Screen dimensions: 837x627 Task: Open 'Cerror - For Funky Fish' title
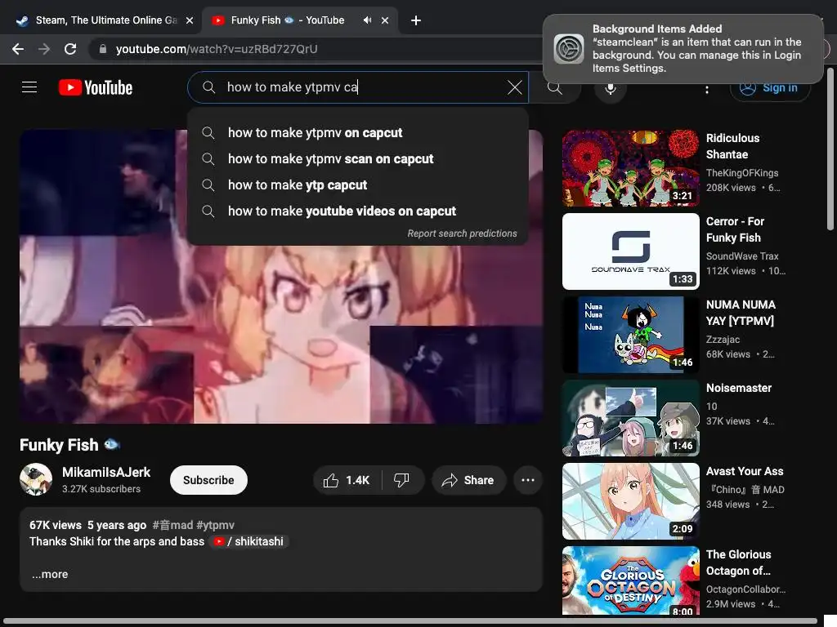point(735,229)
